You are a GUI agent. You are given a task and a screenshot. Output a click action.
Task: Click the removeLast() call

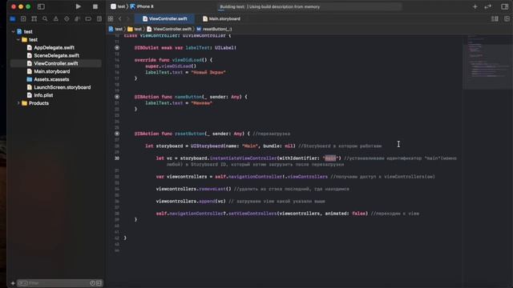(215, 189)
